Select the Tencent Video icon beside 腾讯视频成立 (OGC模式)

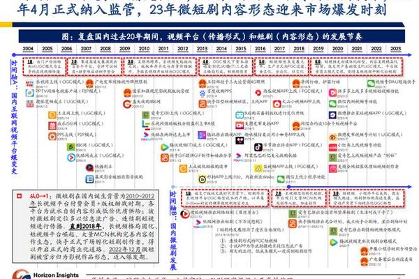click(165, 147)
